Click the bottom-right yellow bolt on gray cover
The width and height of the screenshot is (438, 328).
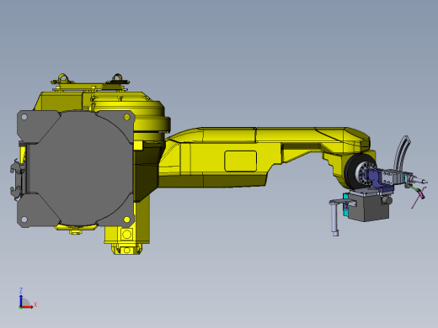pyautogui.click(x=127, y=220)
